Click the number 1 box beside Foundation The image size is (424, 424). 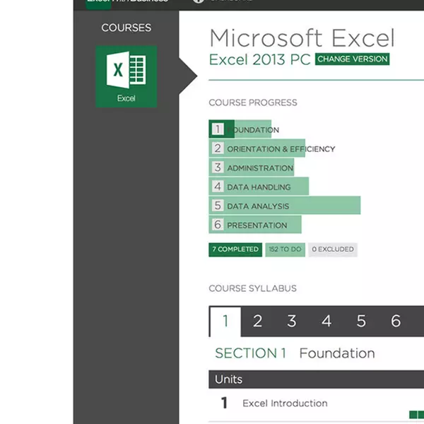coord(218,130)
